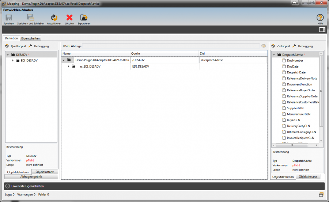Click the red Löschen delete icon
Viewport: 329px width, 202px height.
coord(69,18)
